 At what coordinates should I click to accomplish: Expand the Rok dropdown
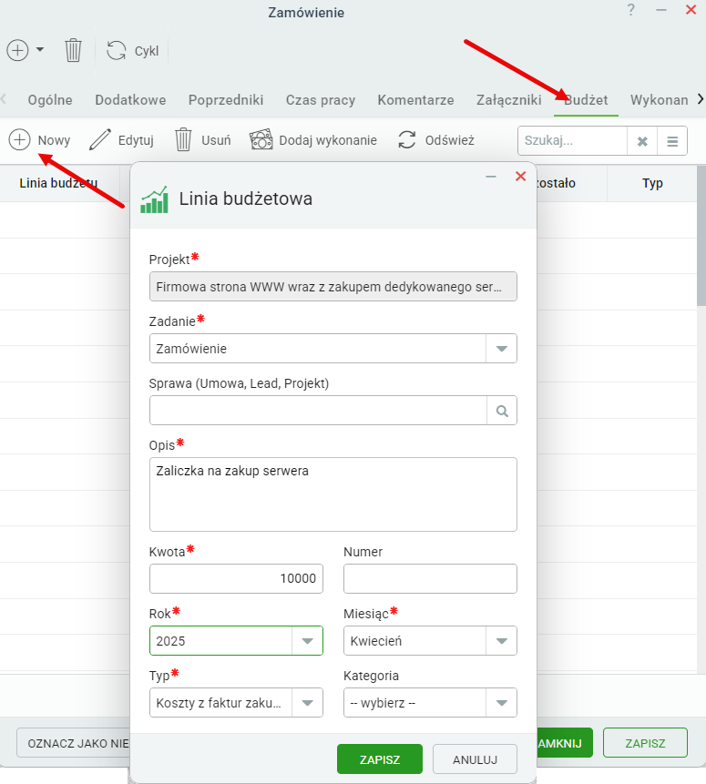[x=307, y=640]
